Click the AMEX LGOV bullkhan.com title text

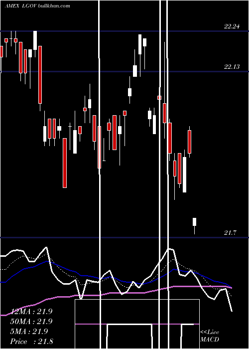click(x=37, y=6)
